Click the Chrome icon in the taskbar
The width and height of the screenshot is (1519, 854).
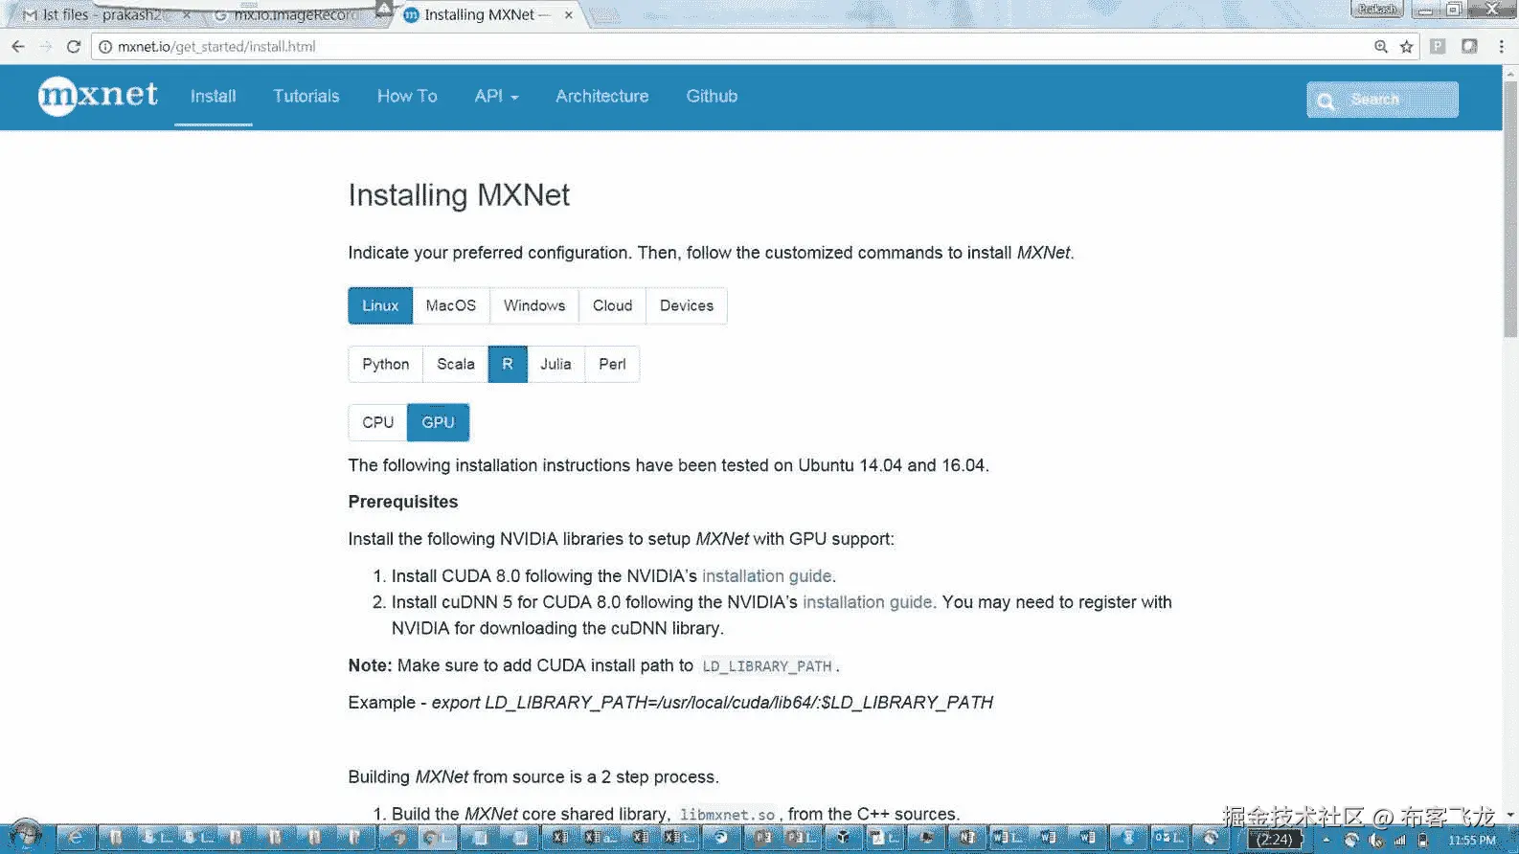point(437,838)
